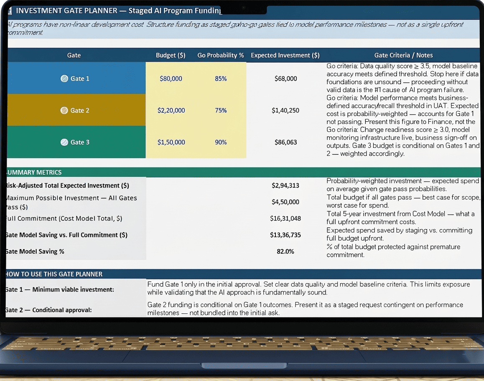
Task: Select Risk-Adjusted Total Expected Investment label
Action: coord(67,185)
